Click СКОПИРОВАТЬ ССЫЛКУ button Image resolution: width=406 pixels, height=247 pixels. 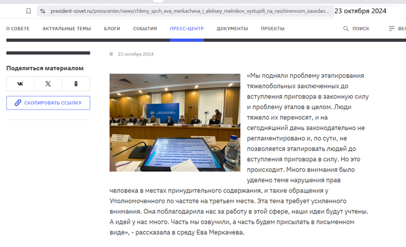[48, 103]
